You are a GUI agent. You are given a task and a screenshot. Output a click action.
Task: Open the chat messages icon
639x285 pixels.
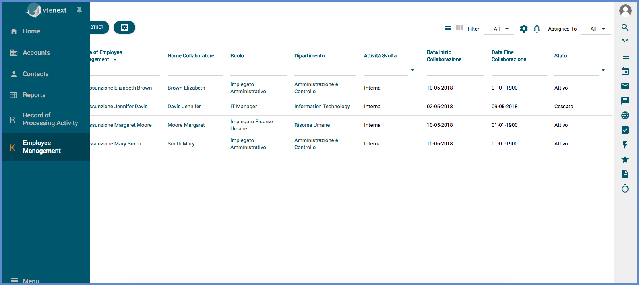click(x=625, y=101)
